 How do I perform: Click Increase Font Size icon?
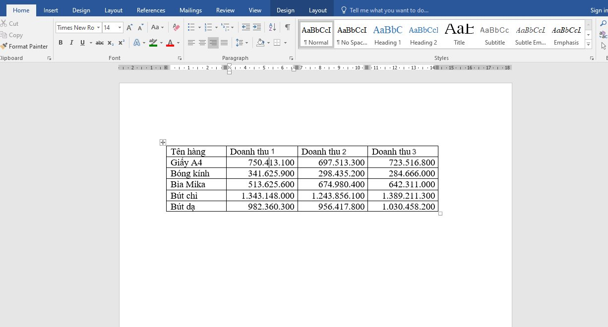(x=129, y=27)
